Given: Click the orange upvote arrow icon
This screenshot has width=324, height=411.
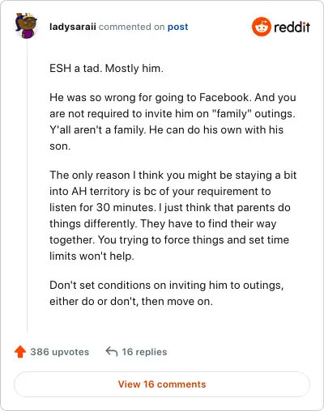Looking at the screenshot, I should 20,352.
